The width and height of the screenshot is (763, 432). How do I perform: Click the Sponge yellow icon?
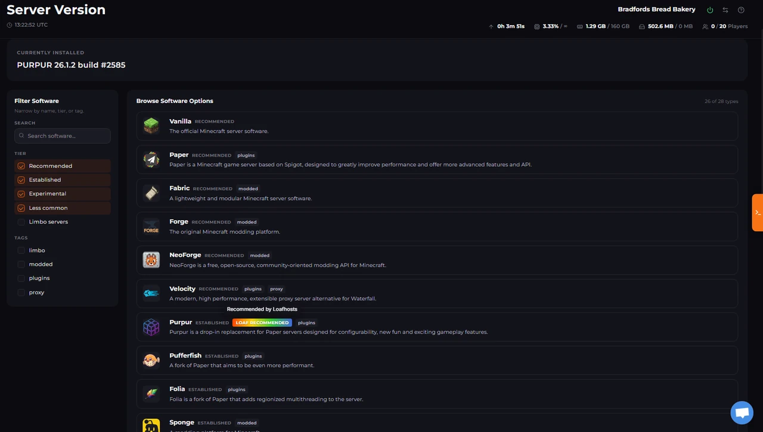point(151,425)
